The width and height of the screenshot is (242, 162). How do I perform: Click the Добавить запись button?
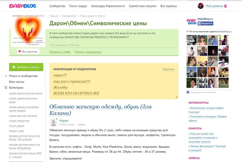tap(26, 67)
